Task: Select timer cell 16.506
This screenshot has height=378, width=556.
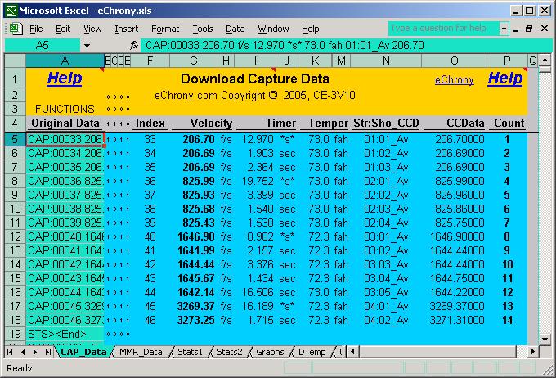Action: (255, 292)
